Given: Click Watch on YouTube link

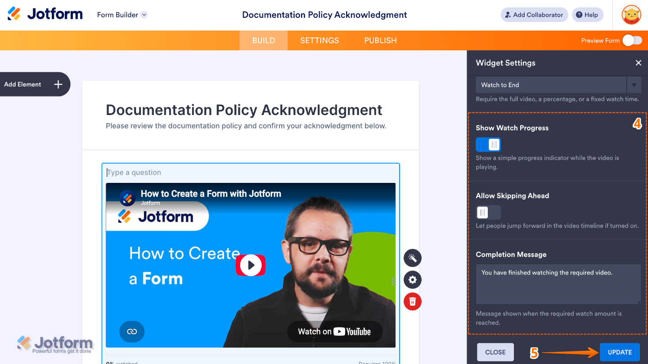Looking at the screenshot, I should [335, 332].
